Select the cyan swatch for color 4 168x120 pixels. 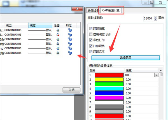pos(109,89)
